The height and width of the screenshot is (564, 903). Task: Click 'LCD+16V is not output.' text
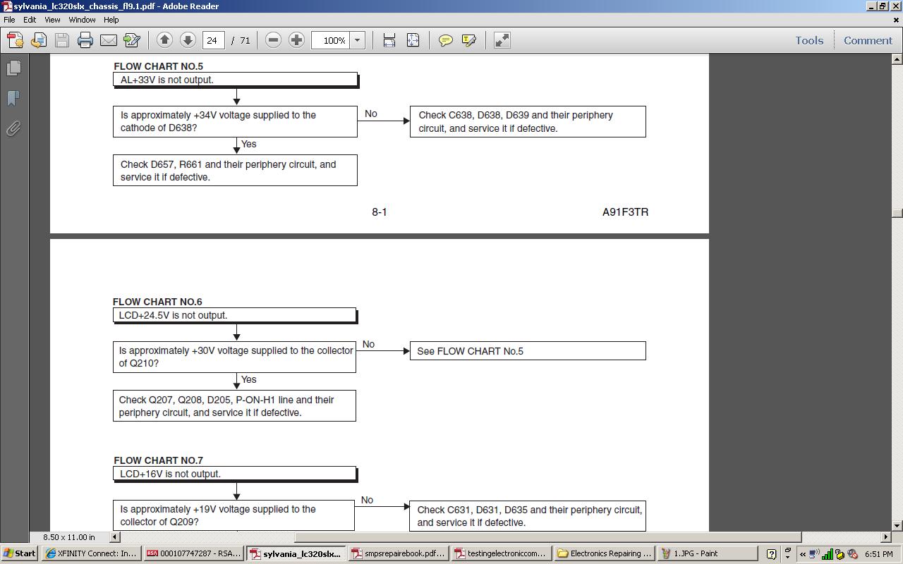[x=170, y=474]
